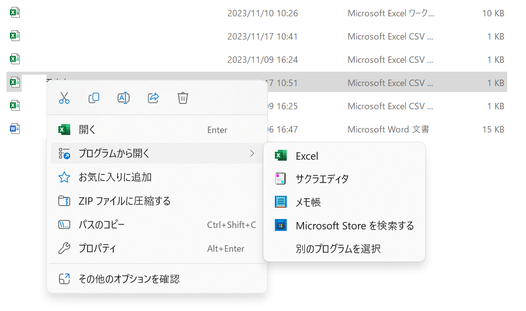Click the icon beside プログラムから開く
The width and height of the screenshot is (526, 311).
pyautogui.click(x=64, y=153)
